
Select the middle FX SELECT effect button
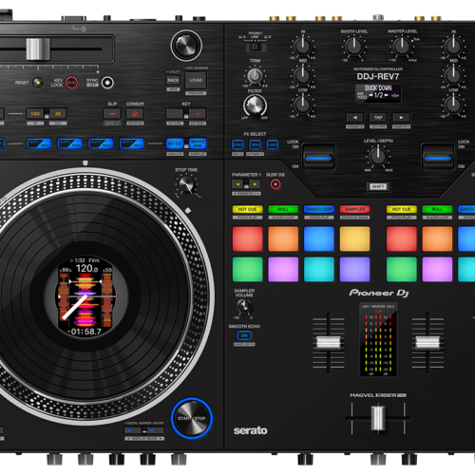(255, 144)
